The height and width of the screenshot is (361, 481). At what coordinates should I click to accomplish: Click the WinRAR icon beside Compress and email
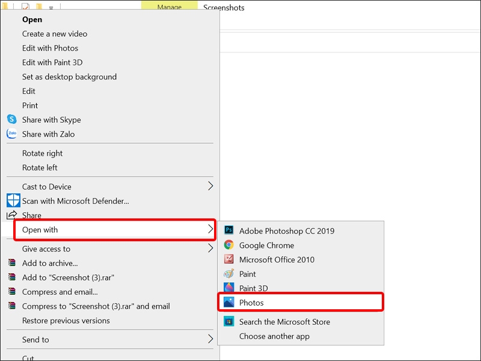point(11,291)
